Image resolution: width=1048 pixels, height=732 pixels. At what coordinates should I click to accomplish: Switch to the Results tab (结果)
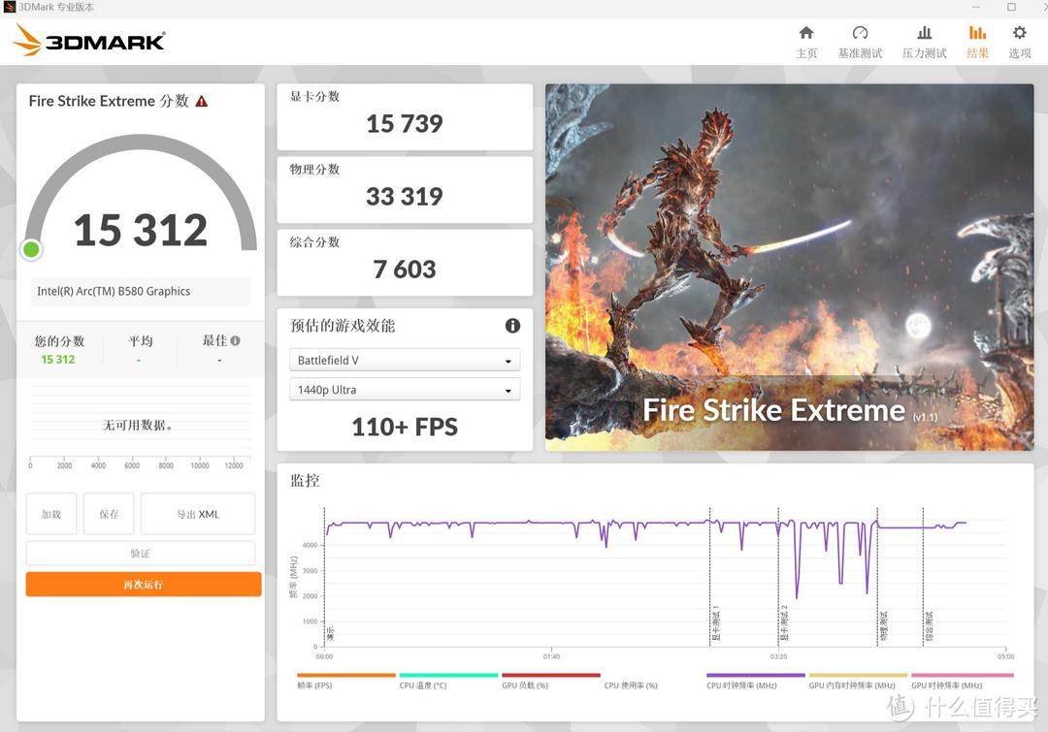pos(977,42)
